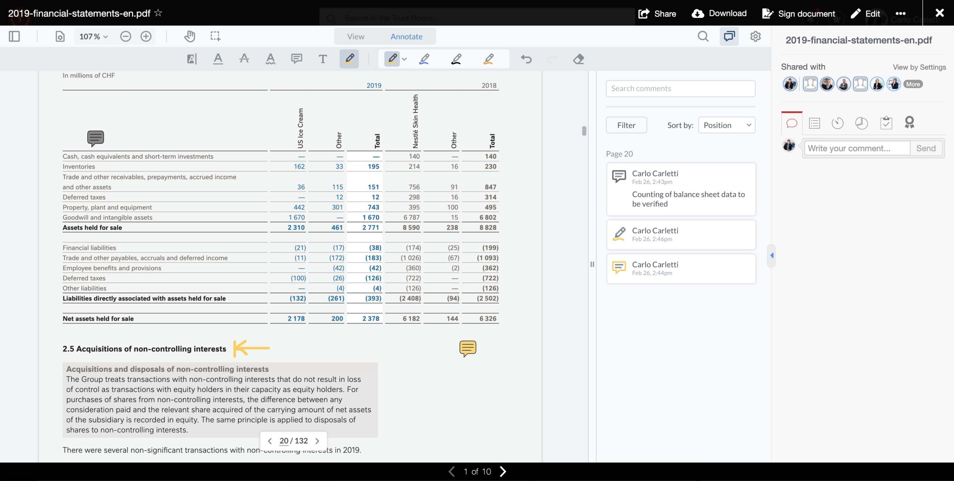The height and width of the screenshot is (481, 954).
Task: Click Undo in the annotation toolbar
Action: pos(527,59)
